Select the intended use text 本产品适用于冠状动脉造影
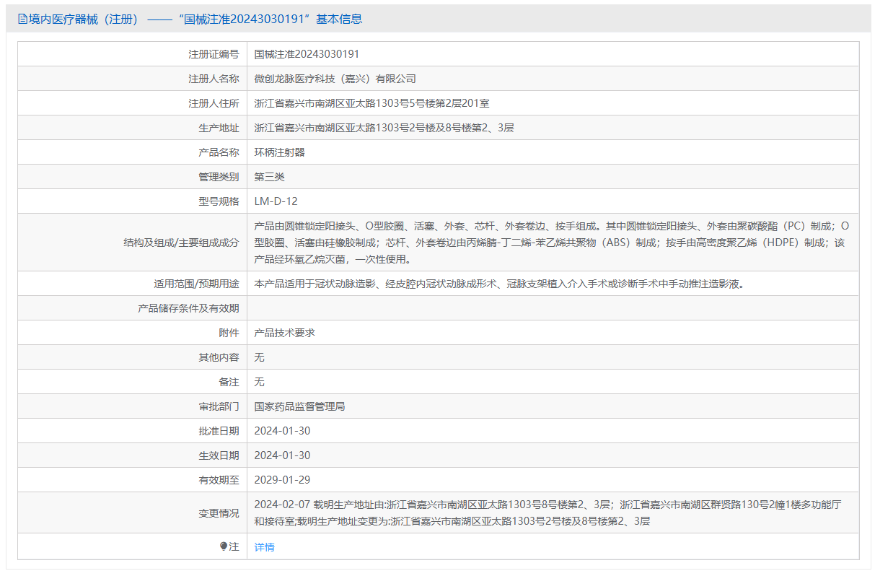This screenshot has height=576, width=875. [x=499, y=284]
